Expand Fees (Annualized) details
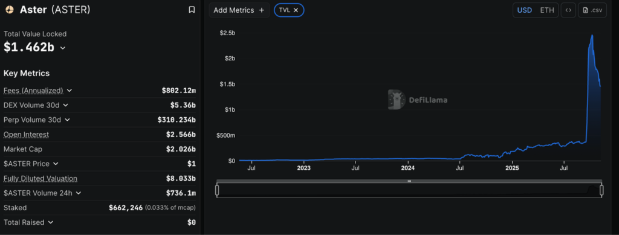Image resolution: width=619 pixels, height=235 pixels. click(70, 90)
